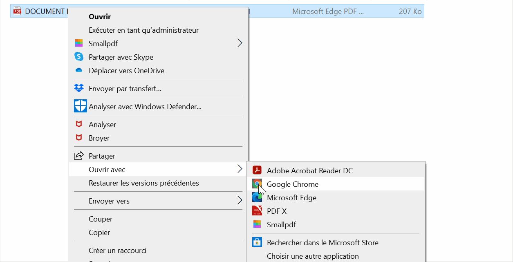
Task: Open with Adobe Acrobat Reader DC
Action: tap(336, 171)
